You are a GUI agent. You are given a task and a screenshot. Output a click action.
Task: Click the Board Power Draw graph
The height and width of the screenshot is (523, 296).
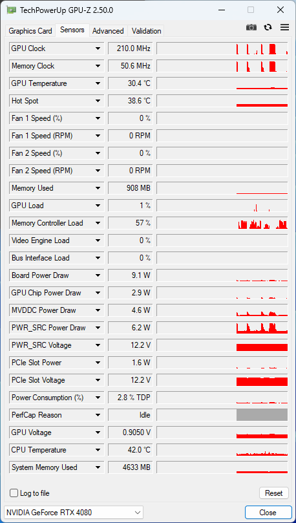click(x=222, y=275)
